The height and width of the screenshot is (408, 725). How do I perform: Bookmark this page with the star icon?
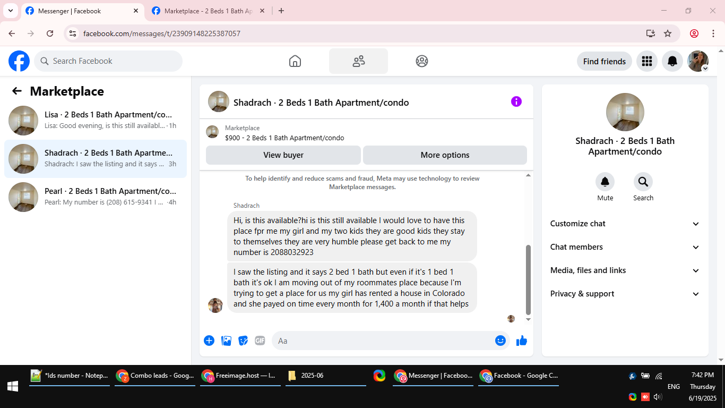tap(668, 33)
